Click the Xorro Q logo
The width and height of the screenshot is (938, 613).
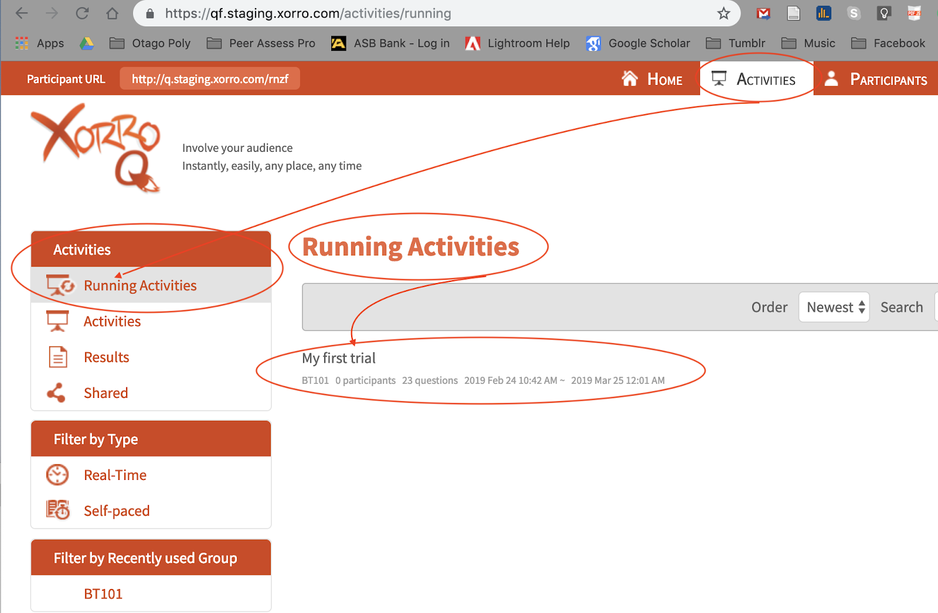(96, 148)
